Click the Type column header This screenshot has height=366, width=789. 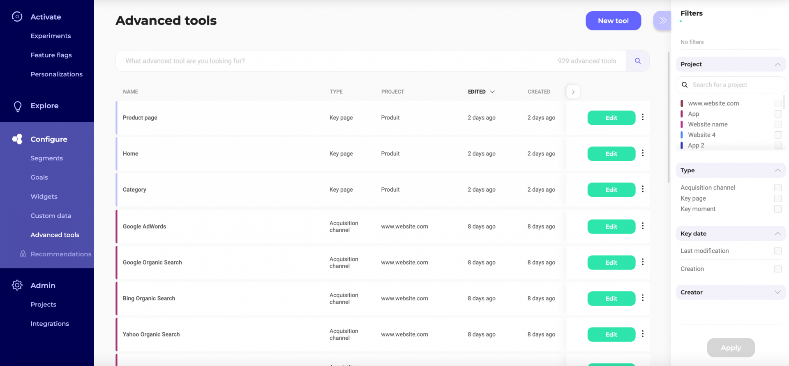336,92
